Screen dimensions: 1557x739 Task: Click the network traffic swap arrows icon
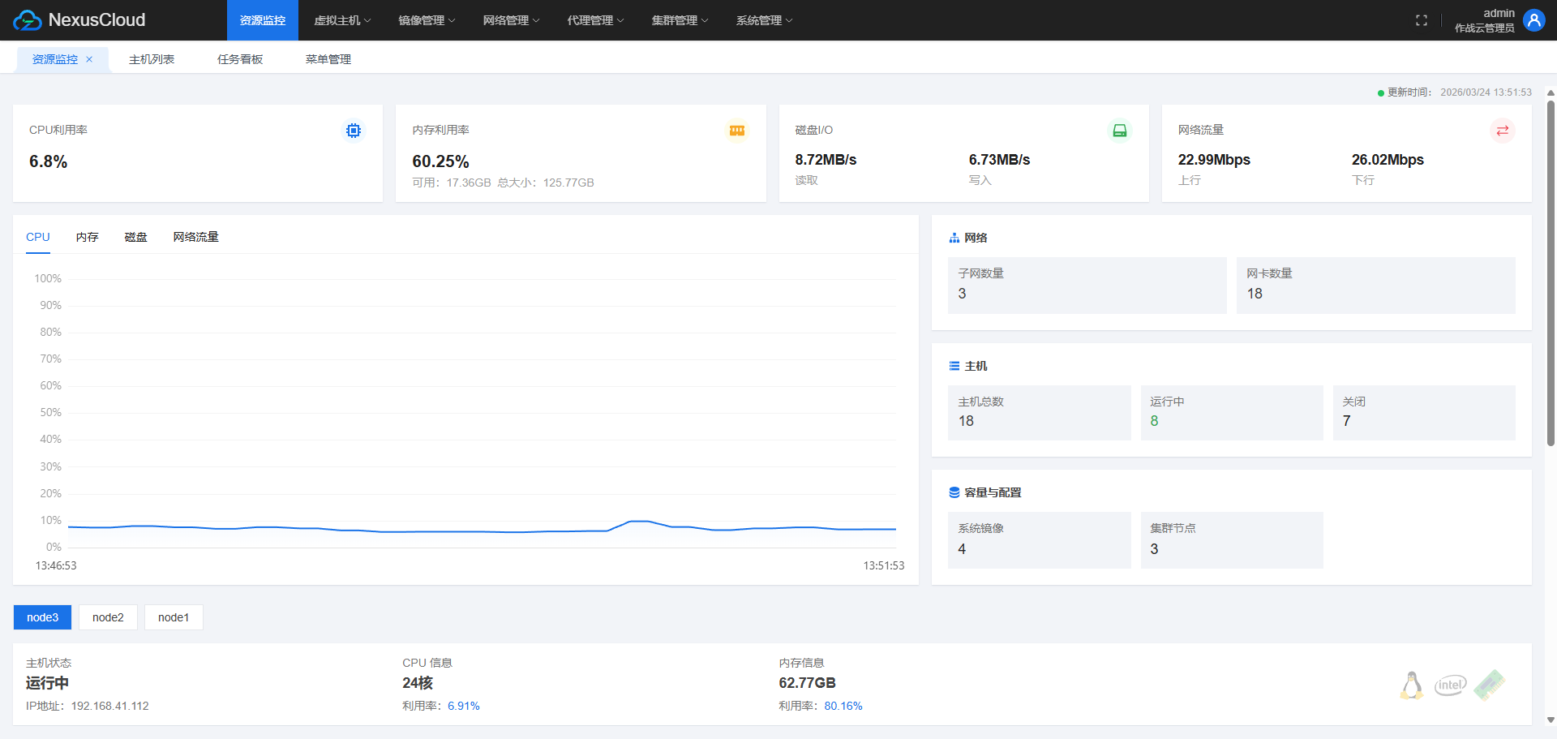point(1502,131)
